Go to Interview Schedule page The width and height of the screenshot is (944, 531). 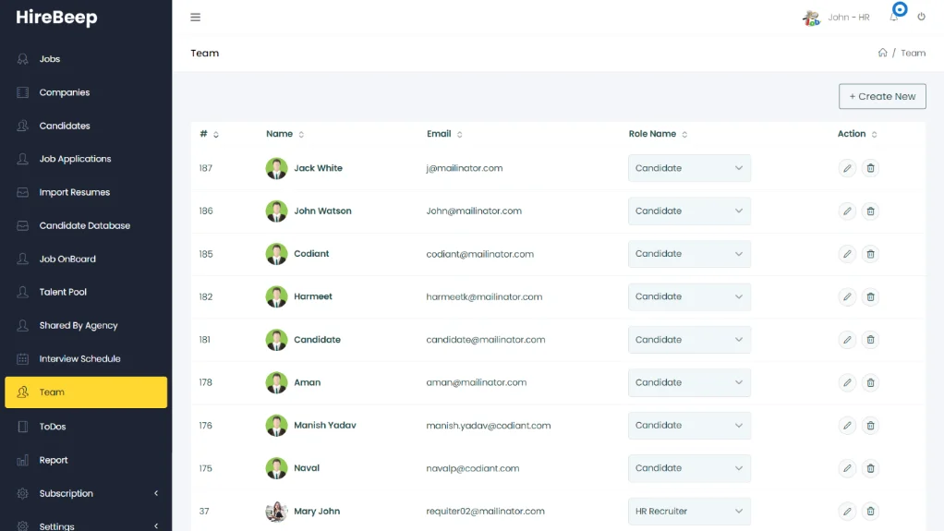tap(79, 358)
